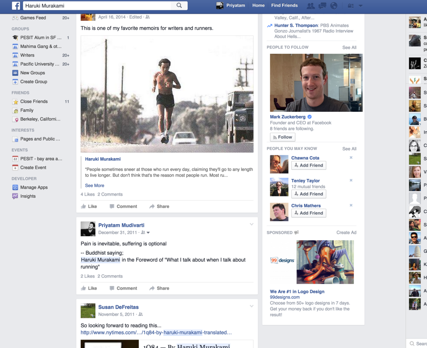
Task: Click the Create Event icon
Action: click(15, 167)
